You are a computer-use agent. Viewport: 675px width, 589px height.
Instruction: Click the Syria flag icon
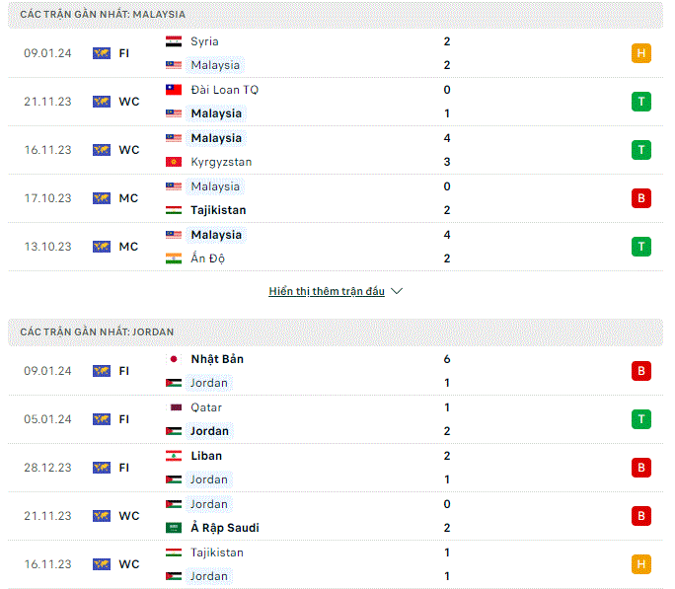click(174, 41)
